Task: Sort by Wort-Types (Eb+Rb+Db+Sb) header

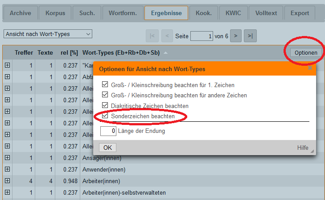Action: (121, 53)
